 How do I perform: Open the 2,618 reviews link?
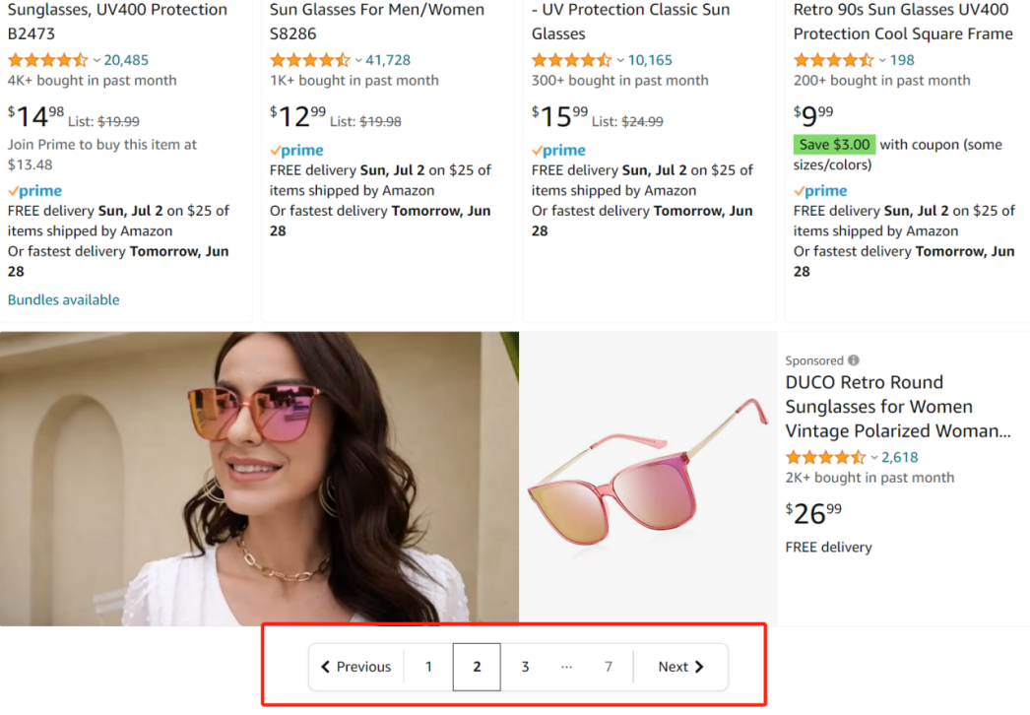(900, 457)
